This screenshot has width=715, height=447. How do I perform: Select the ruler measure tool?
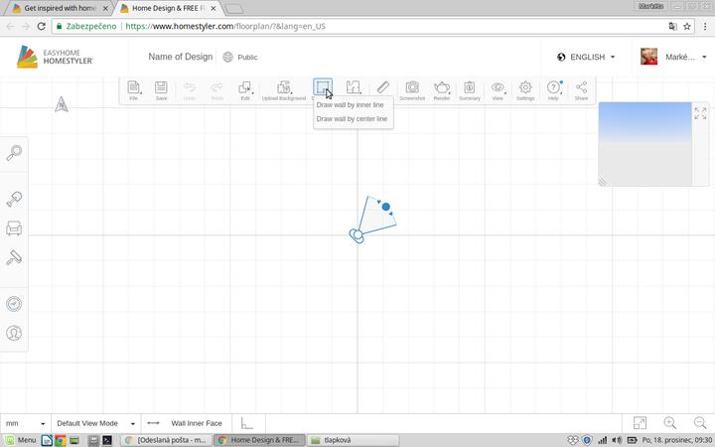coord(383,89)
